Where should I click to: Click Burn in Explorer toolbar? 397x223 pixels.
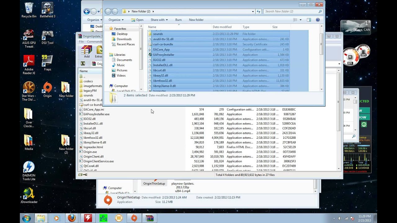tap(178, 20)
